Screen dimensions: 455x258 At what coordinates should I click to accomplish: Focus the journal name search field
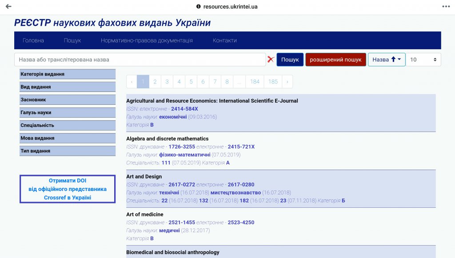(x=140, y=60)
